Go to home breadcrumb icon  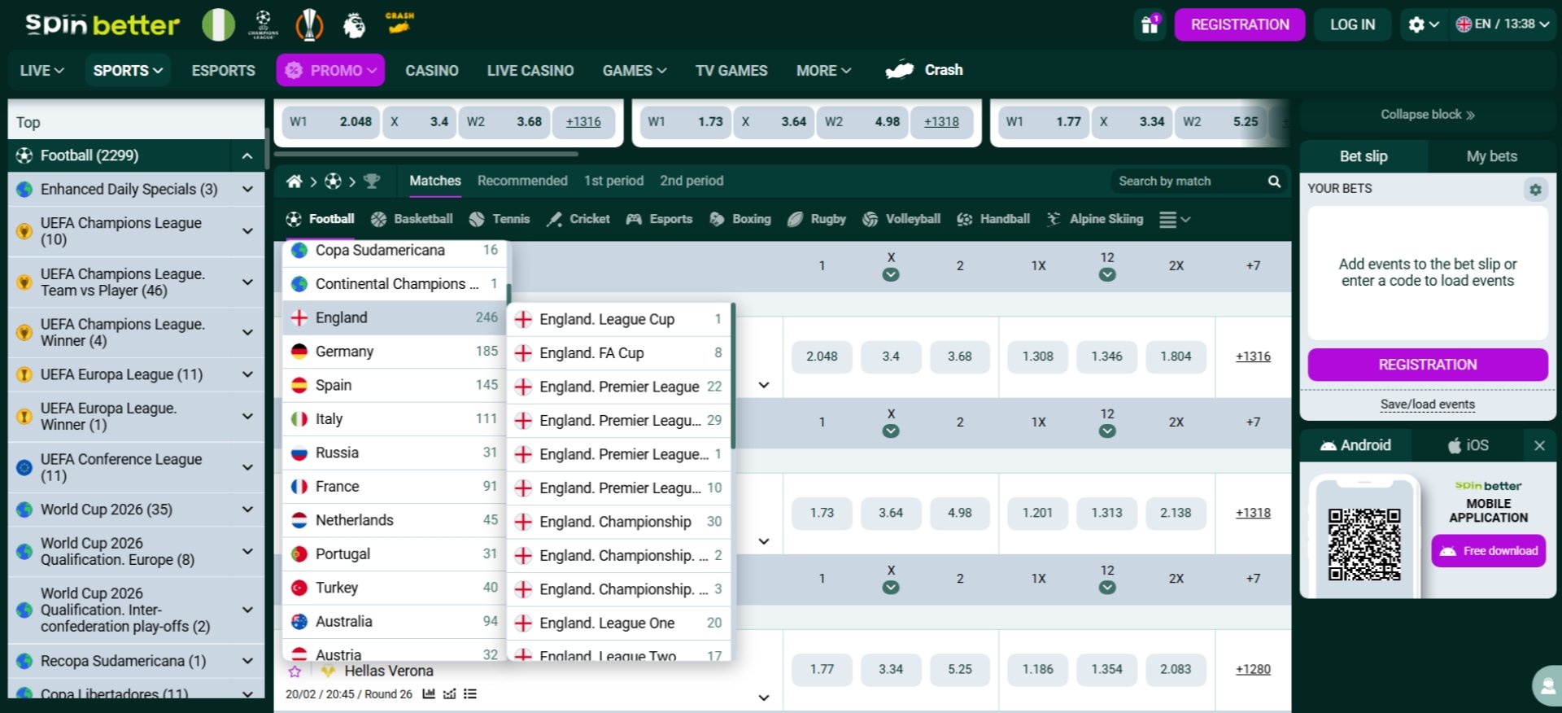(295, 181)
